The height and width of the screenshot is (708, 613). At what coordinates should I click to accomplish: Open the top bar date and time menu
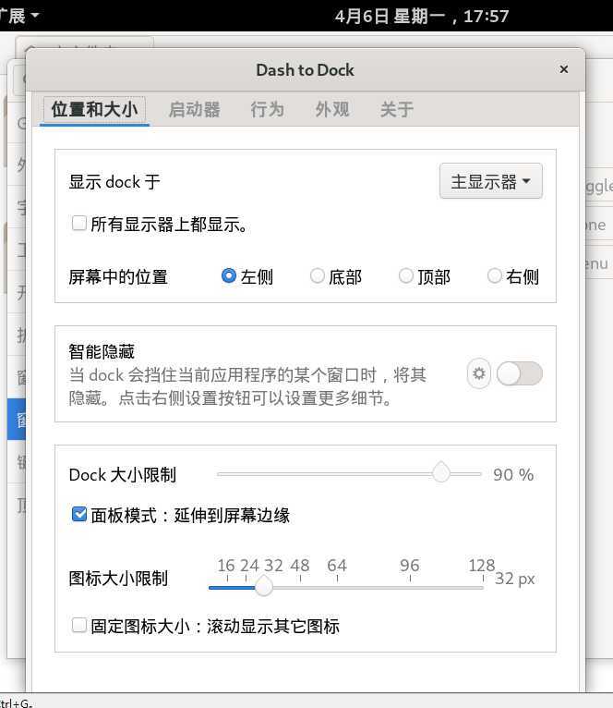click(x=422, y=17)
